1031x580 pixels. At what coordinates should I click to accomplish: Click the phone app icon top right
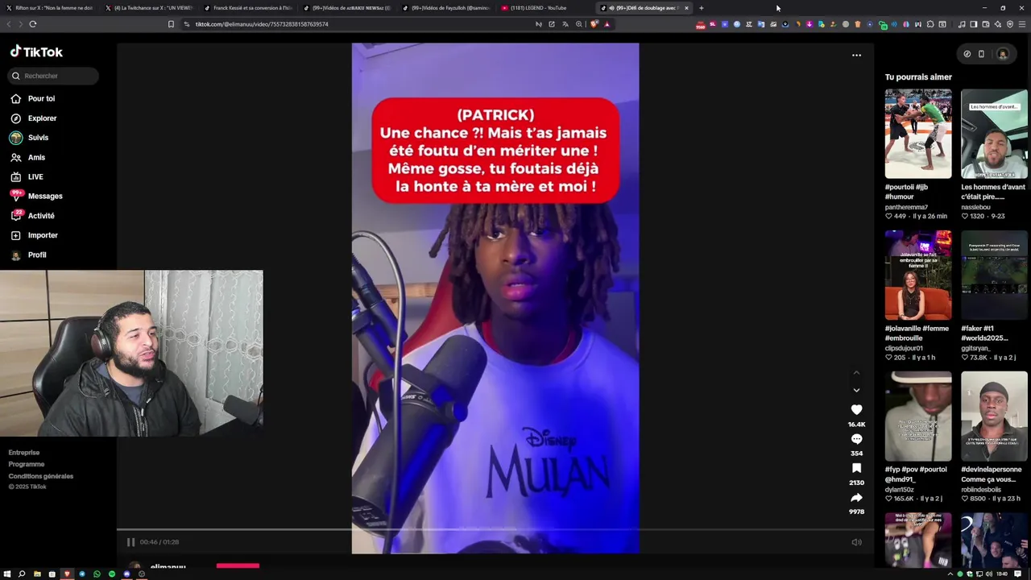pyautogui.click(x=981, y=54)
